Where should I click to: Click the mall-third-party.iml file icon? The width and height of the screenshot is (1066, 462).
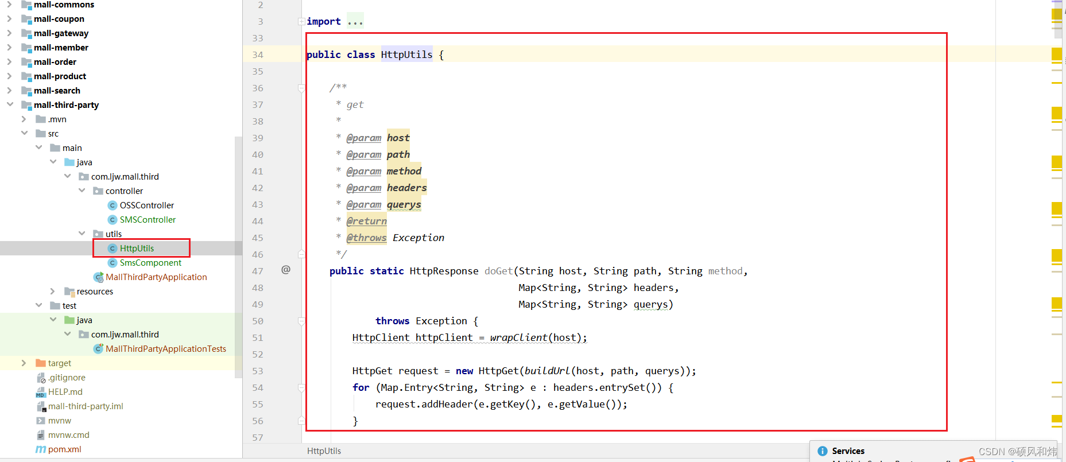pos(41,406)
